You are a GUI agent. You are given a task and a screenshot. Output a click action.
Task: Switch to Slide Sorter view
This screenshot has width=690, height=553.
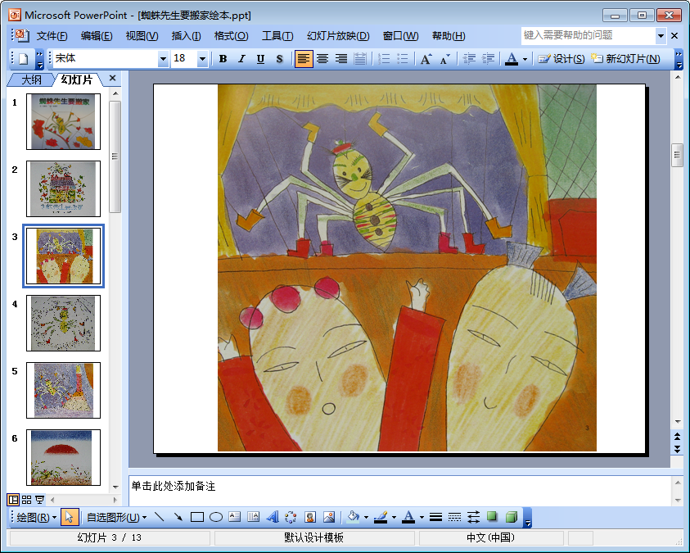pyautogui.click(x=26, y=499)
